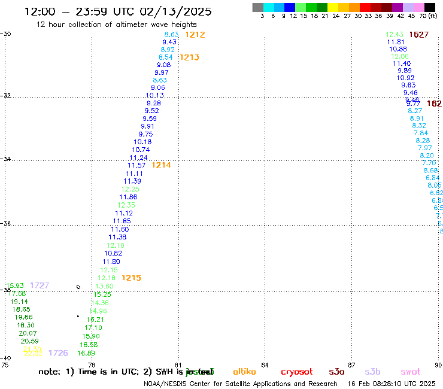Click the wave height value 12.10
Viewport: 443px width, 389px height.
[x=116, y=245]
